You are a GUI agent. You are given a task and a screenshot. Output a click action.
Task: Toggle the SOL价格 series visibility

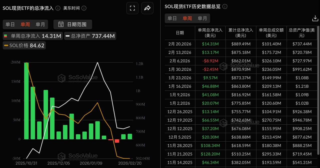[24, 45]
